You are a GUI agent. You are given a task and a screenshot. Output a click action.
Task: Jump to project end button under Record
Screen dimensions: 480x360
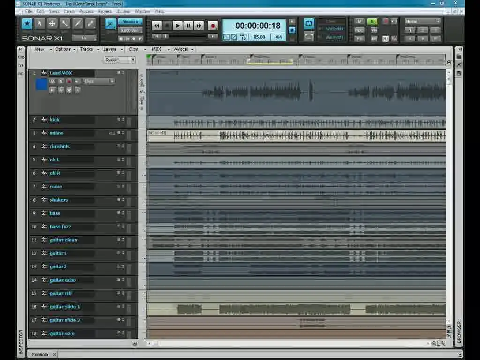(212, 36)
